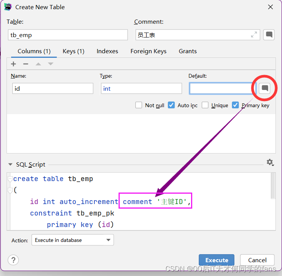Click the add column plus icon
This screenshot has width=282, height=276.
point(13,64)
